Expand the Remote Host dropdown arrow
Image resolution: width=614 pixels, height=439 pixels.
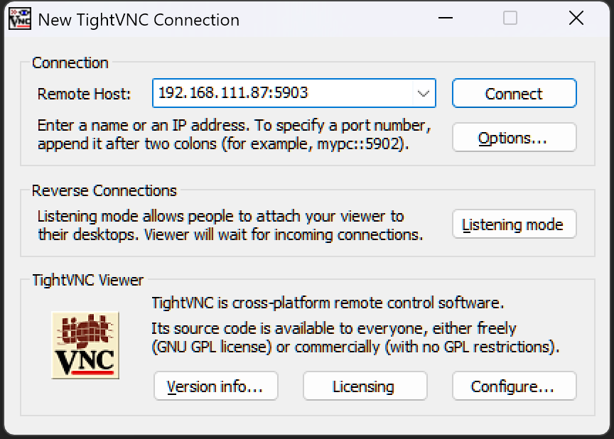tap(424, 94)
